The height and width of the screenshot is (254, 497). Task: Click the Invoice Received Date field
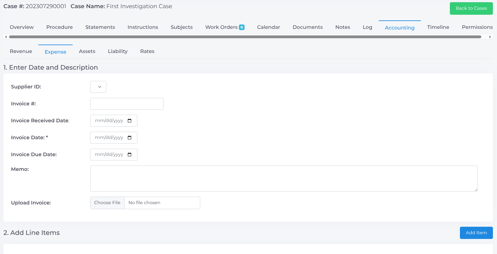pyautogui.click(x=114, y=121)
